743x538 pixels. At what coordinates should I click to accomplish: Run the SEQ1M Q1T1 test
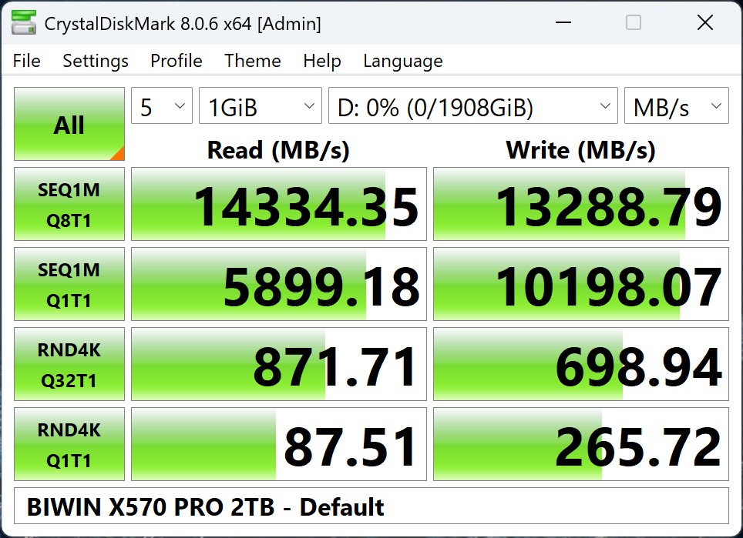69,284
